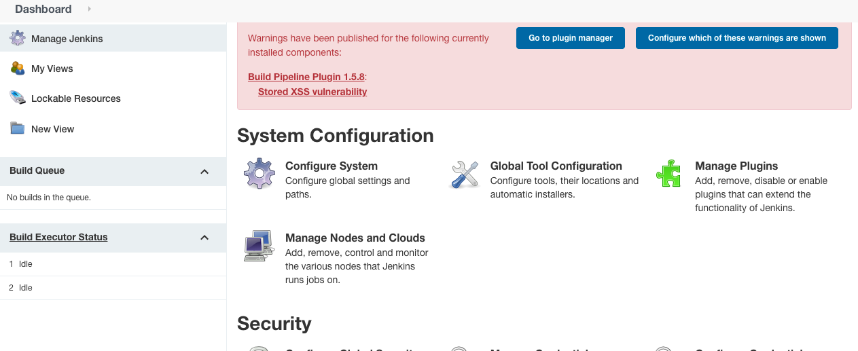Select executor 2 Idle row
The image size is (858, 351).
[x=113, y=288]
